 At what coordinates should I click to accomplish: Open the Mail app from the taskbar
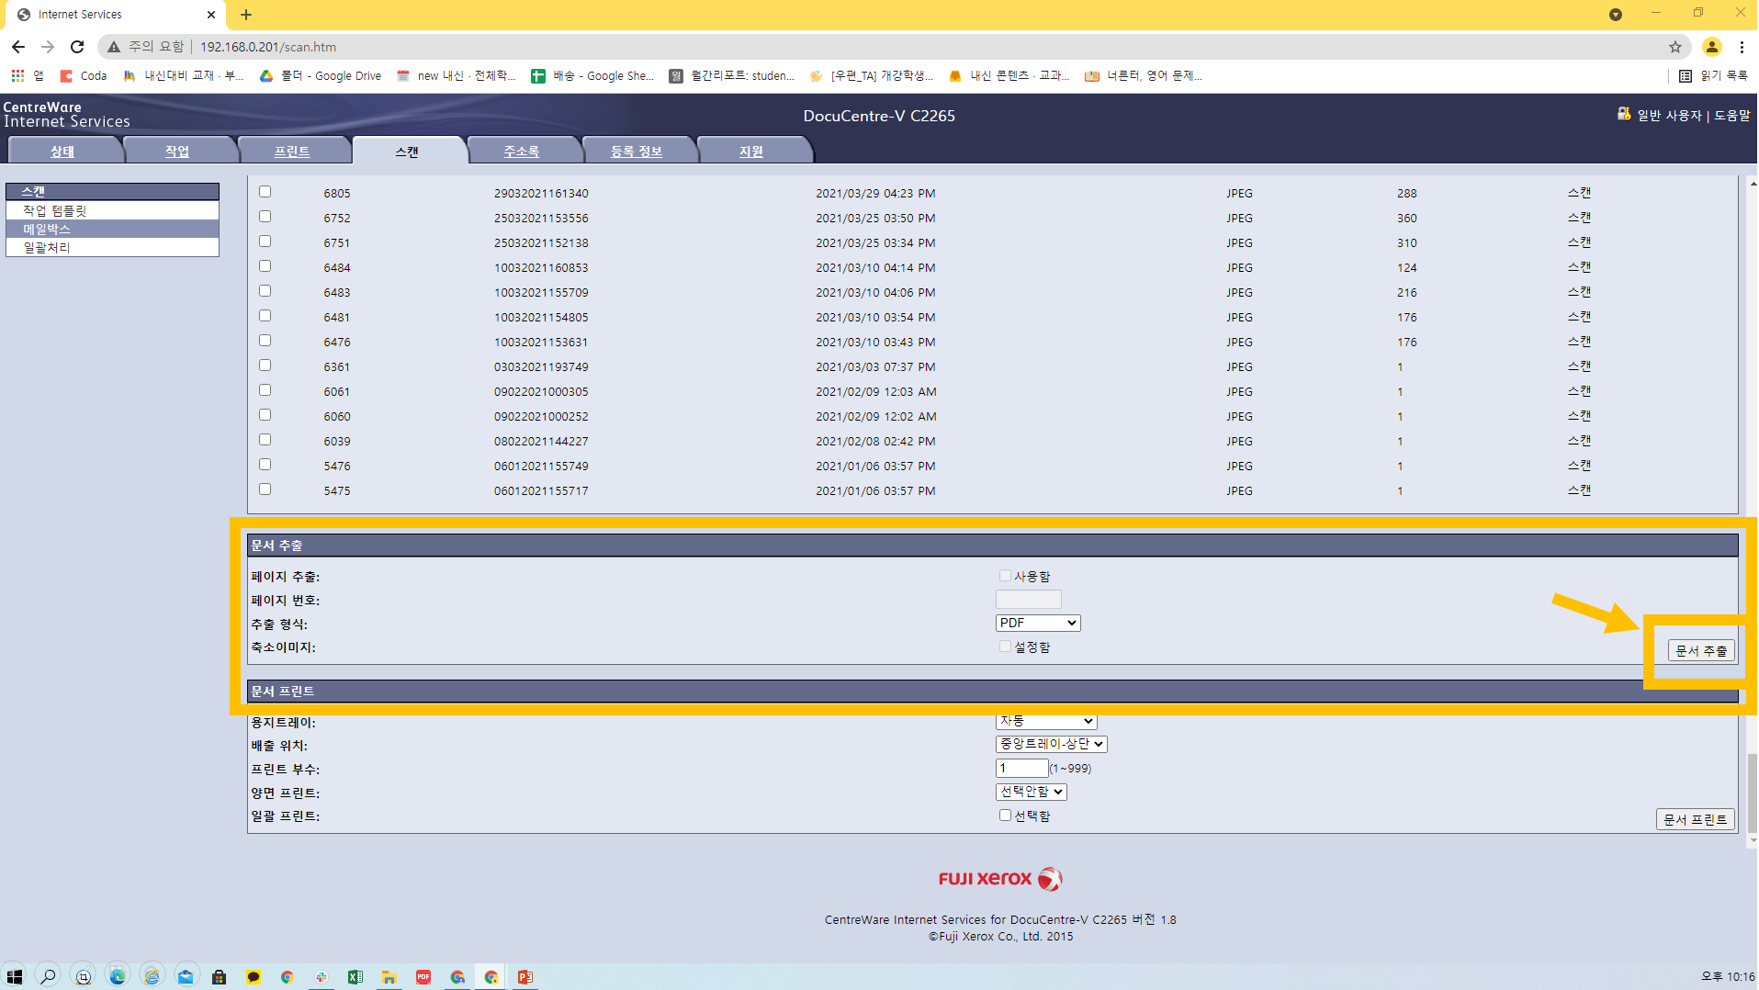[186, 976]
